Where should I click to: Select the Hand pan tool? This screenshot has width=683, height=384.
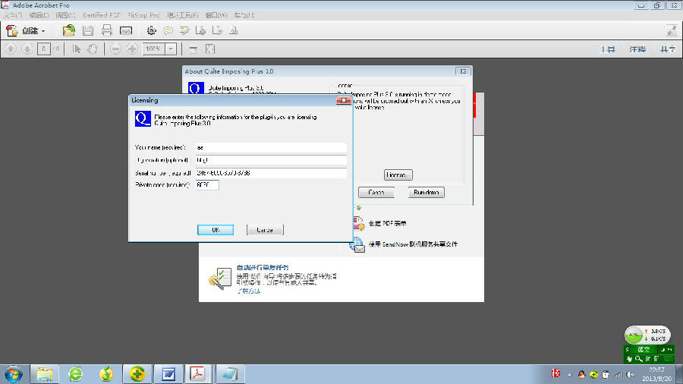[x=93, y=49]
